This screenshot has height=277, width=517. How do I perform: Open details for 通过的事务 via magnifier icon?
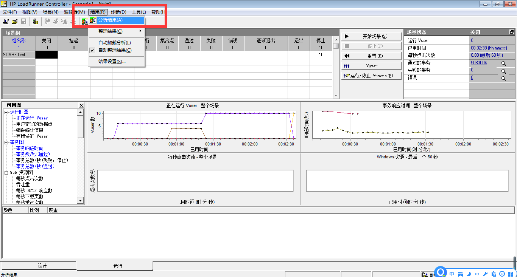[504, 63]
